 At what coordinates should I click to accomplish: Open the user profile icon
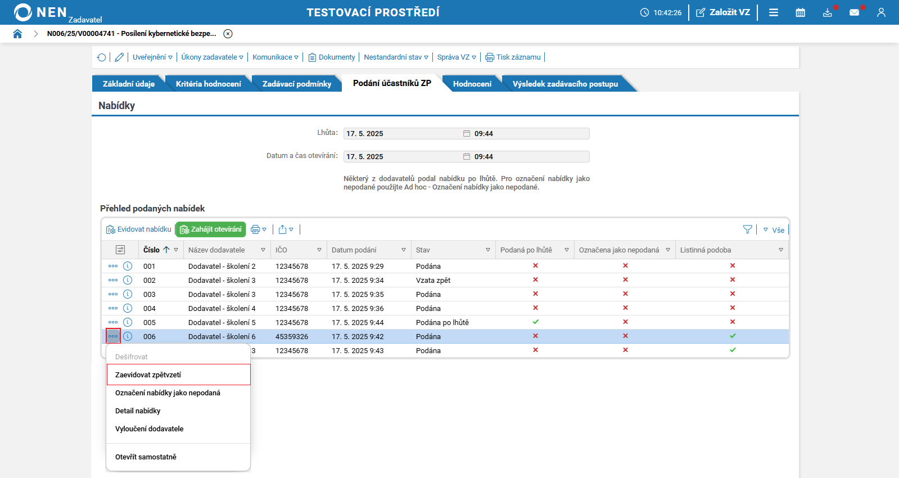881,12
